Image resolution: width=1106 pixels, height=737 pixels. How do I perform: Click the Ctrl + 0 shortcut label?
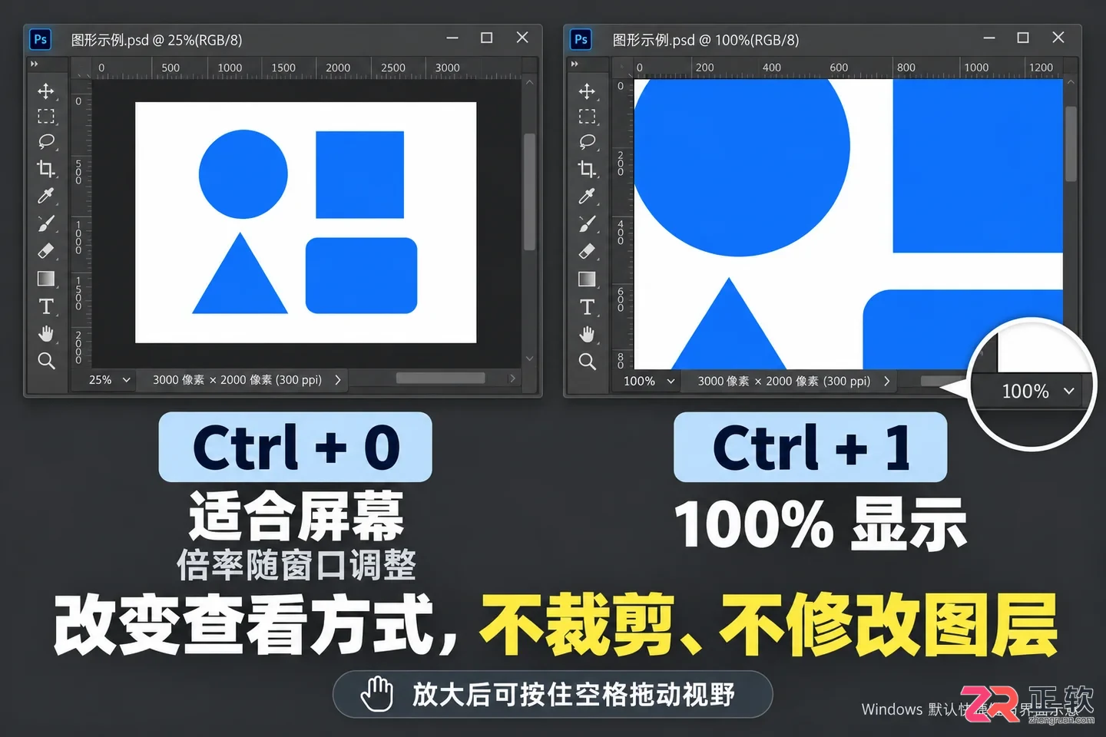(x=296, y=448)
